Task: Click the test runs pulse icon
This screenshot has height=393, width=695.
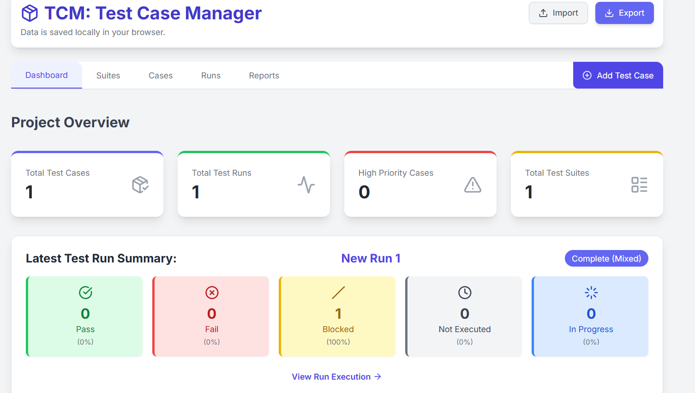Action: (x=306, y=184)
